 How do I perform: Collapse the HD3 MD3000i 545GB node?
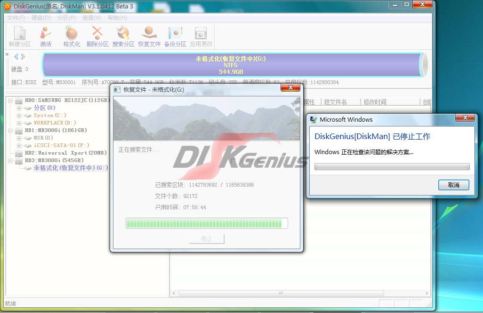coord(10,161)
